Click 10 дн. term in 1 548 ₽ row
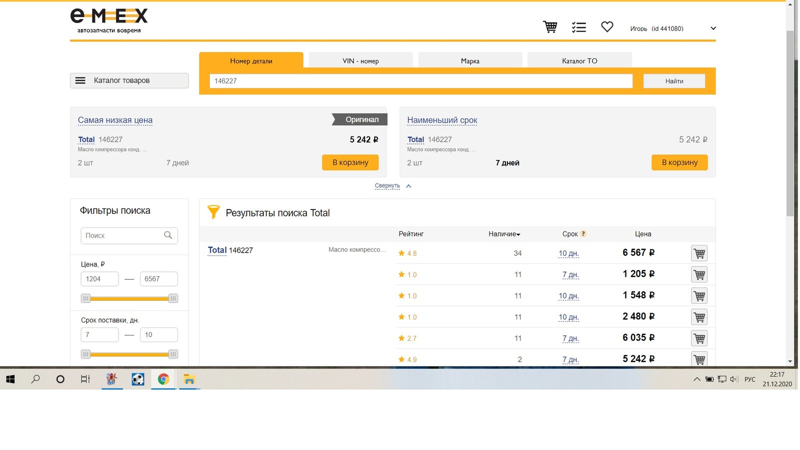Screen dimensions: 800x450 (x=568, y=296)
